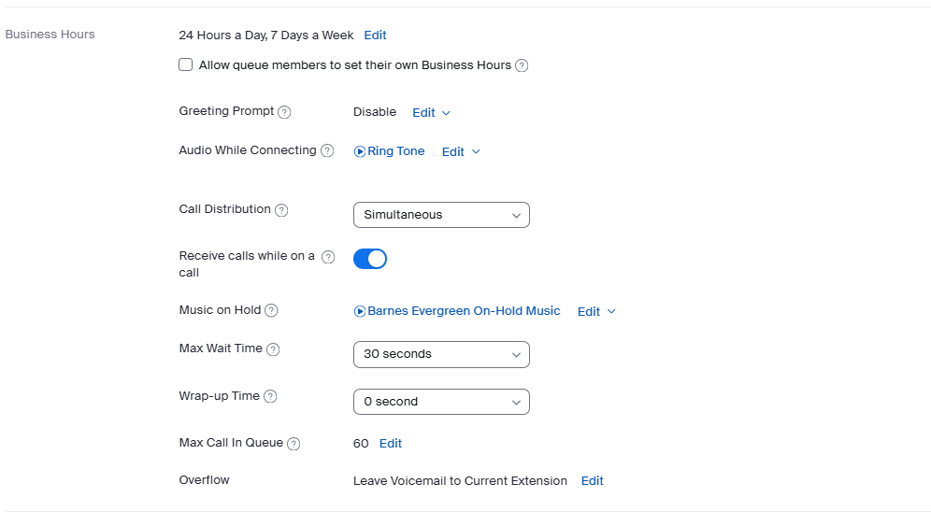The image size is (931, 512).
Task: Open Edit menu for Audio While Connecting
Action: tap(461, 151)
